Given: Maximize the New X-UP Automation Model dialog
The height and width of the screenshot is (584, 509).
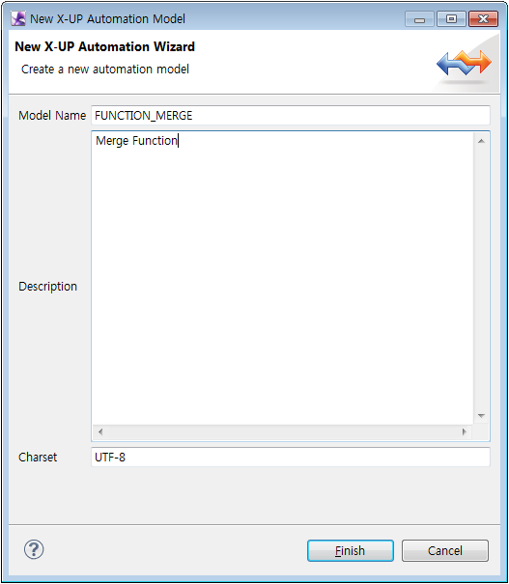Looking at the screenshot, I should (451, 19).
